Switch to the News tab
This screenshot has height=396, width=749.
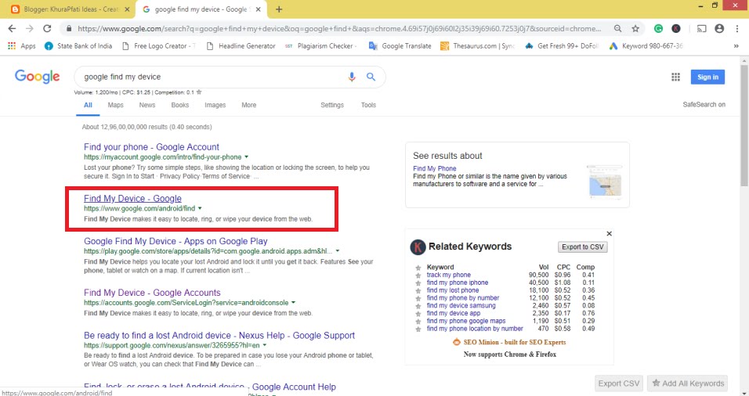pyautogui.click(x=147, y=105)
